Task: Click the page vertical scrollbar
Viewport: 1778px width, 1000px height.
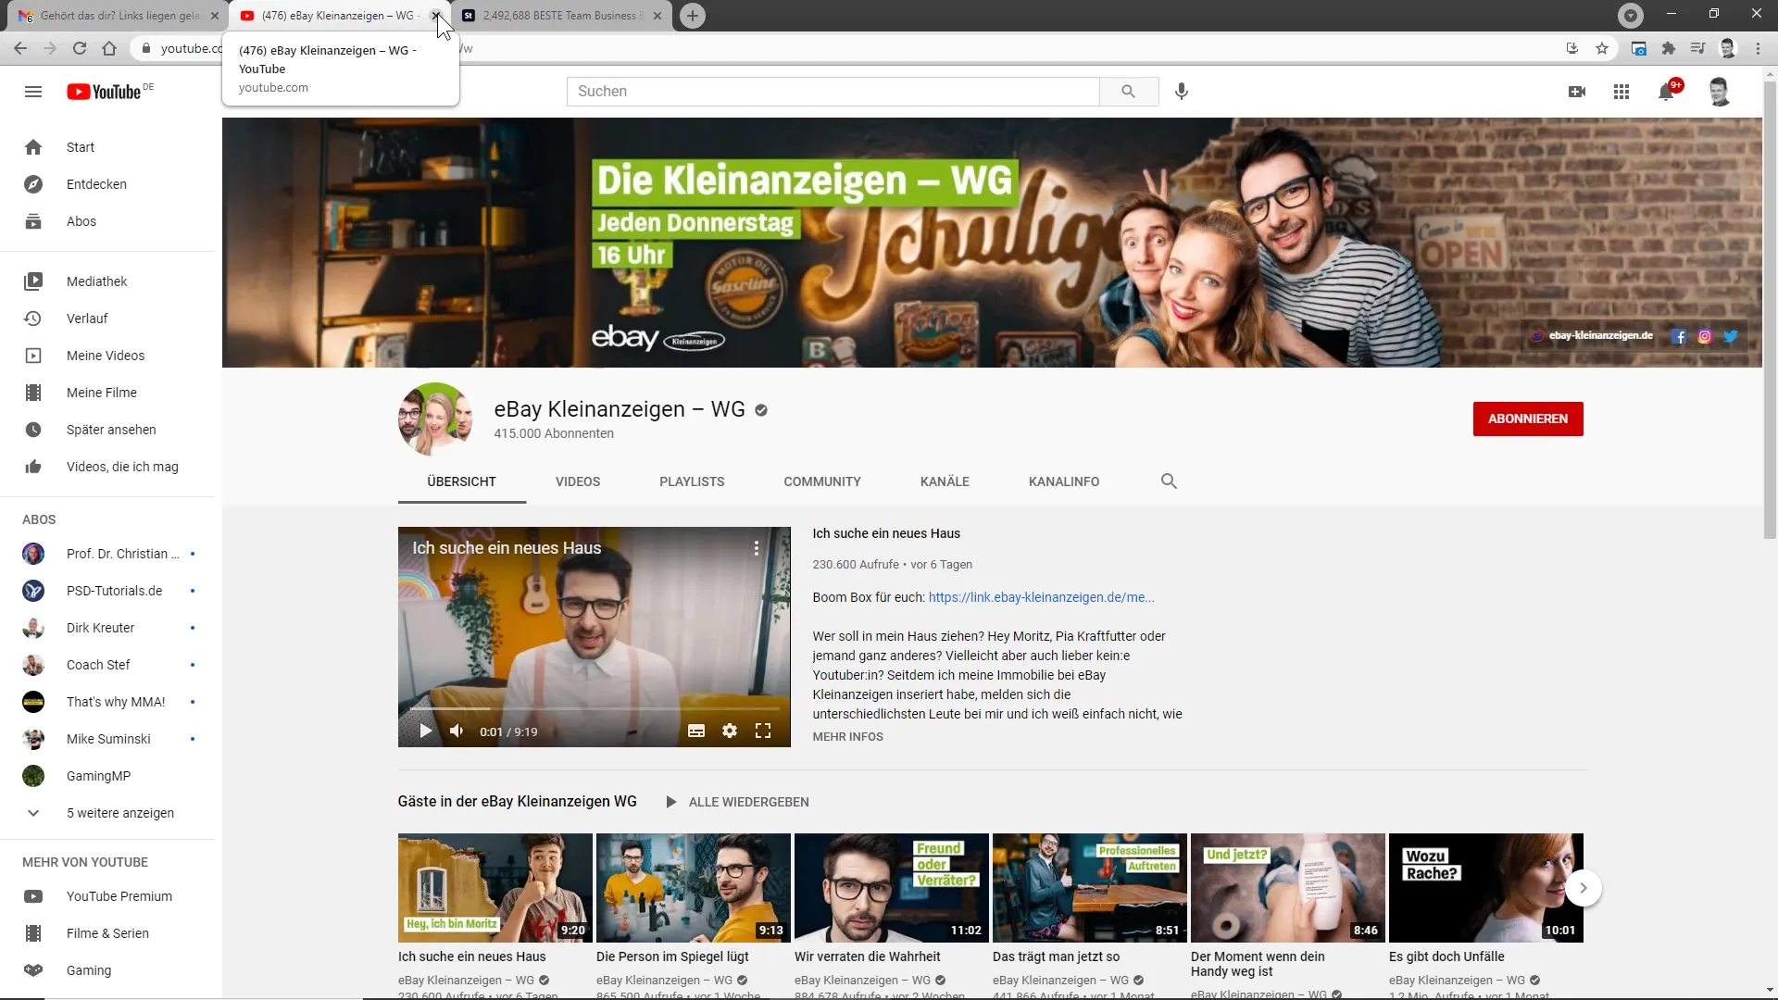Action: click(1770, 310)
